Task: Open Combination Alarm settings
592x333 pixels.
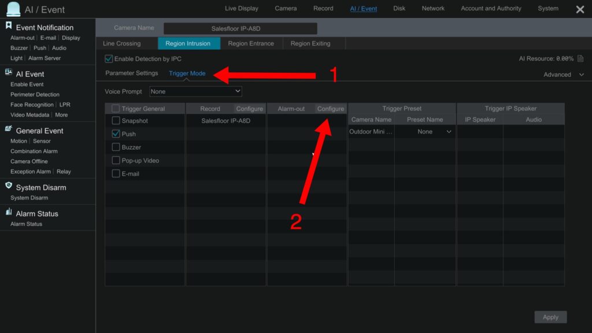Action: [34, 151]
